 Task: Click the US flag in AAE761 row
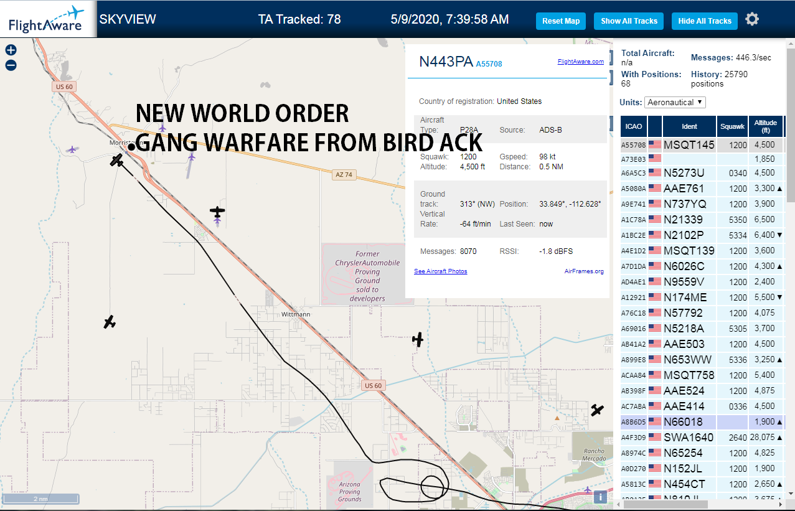[654, 189]
